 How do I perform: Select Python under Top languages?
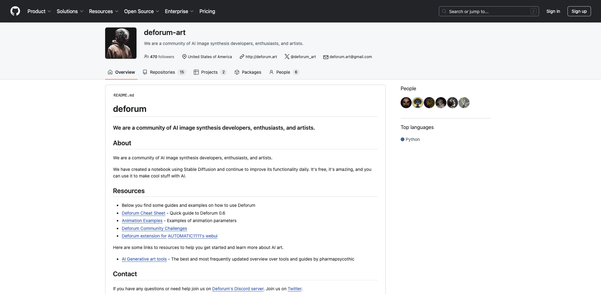(x=410, y=139)
